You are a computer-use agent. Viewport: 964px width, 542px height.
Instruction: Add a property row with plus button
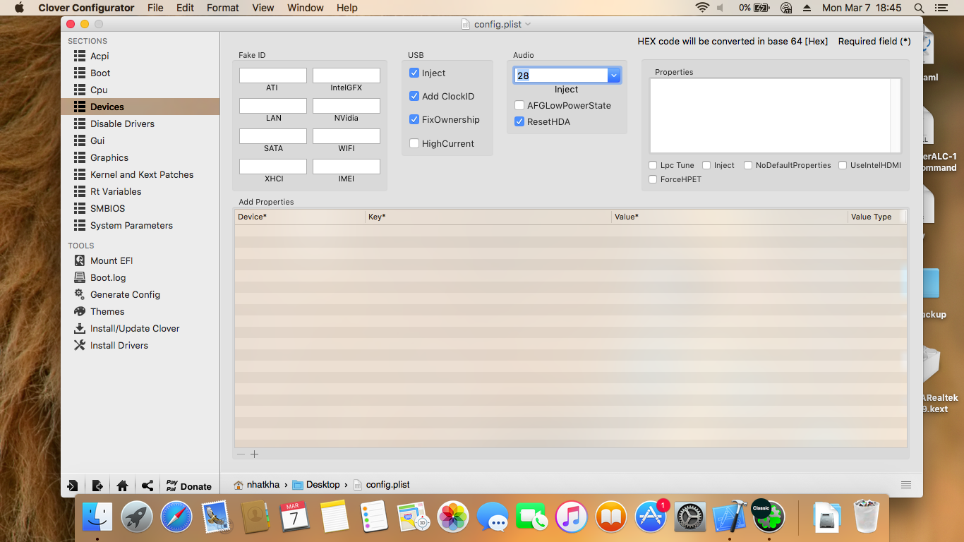[x=255, y=454]
